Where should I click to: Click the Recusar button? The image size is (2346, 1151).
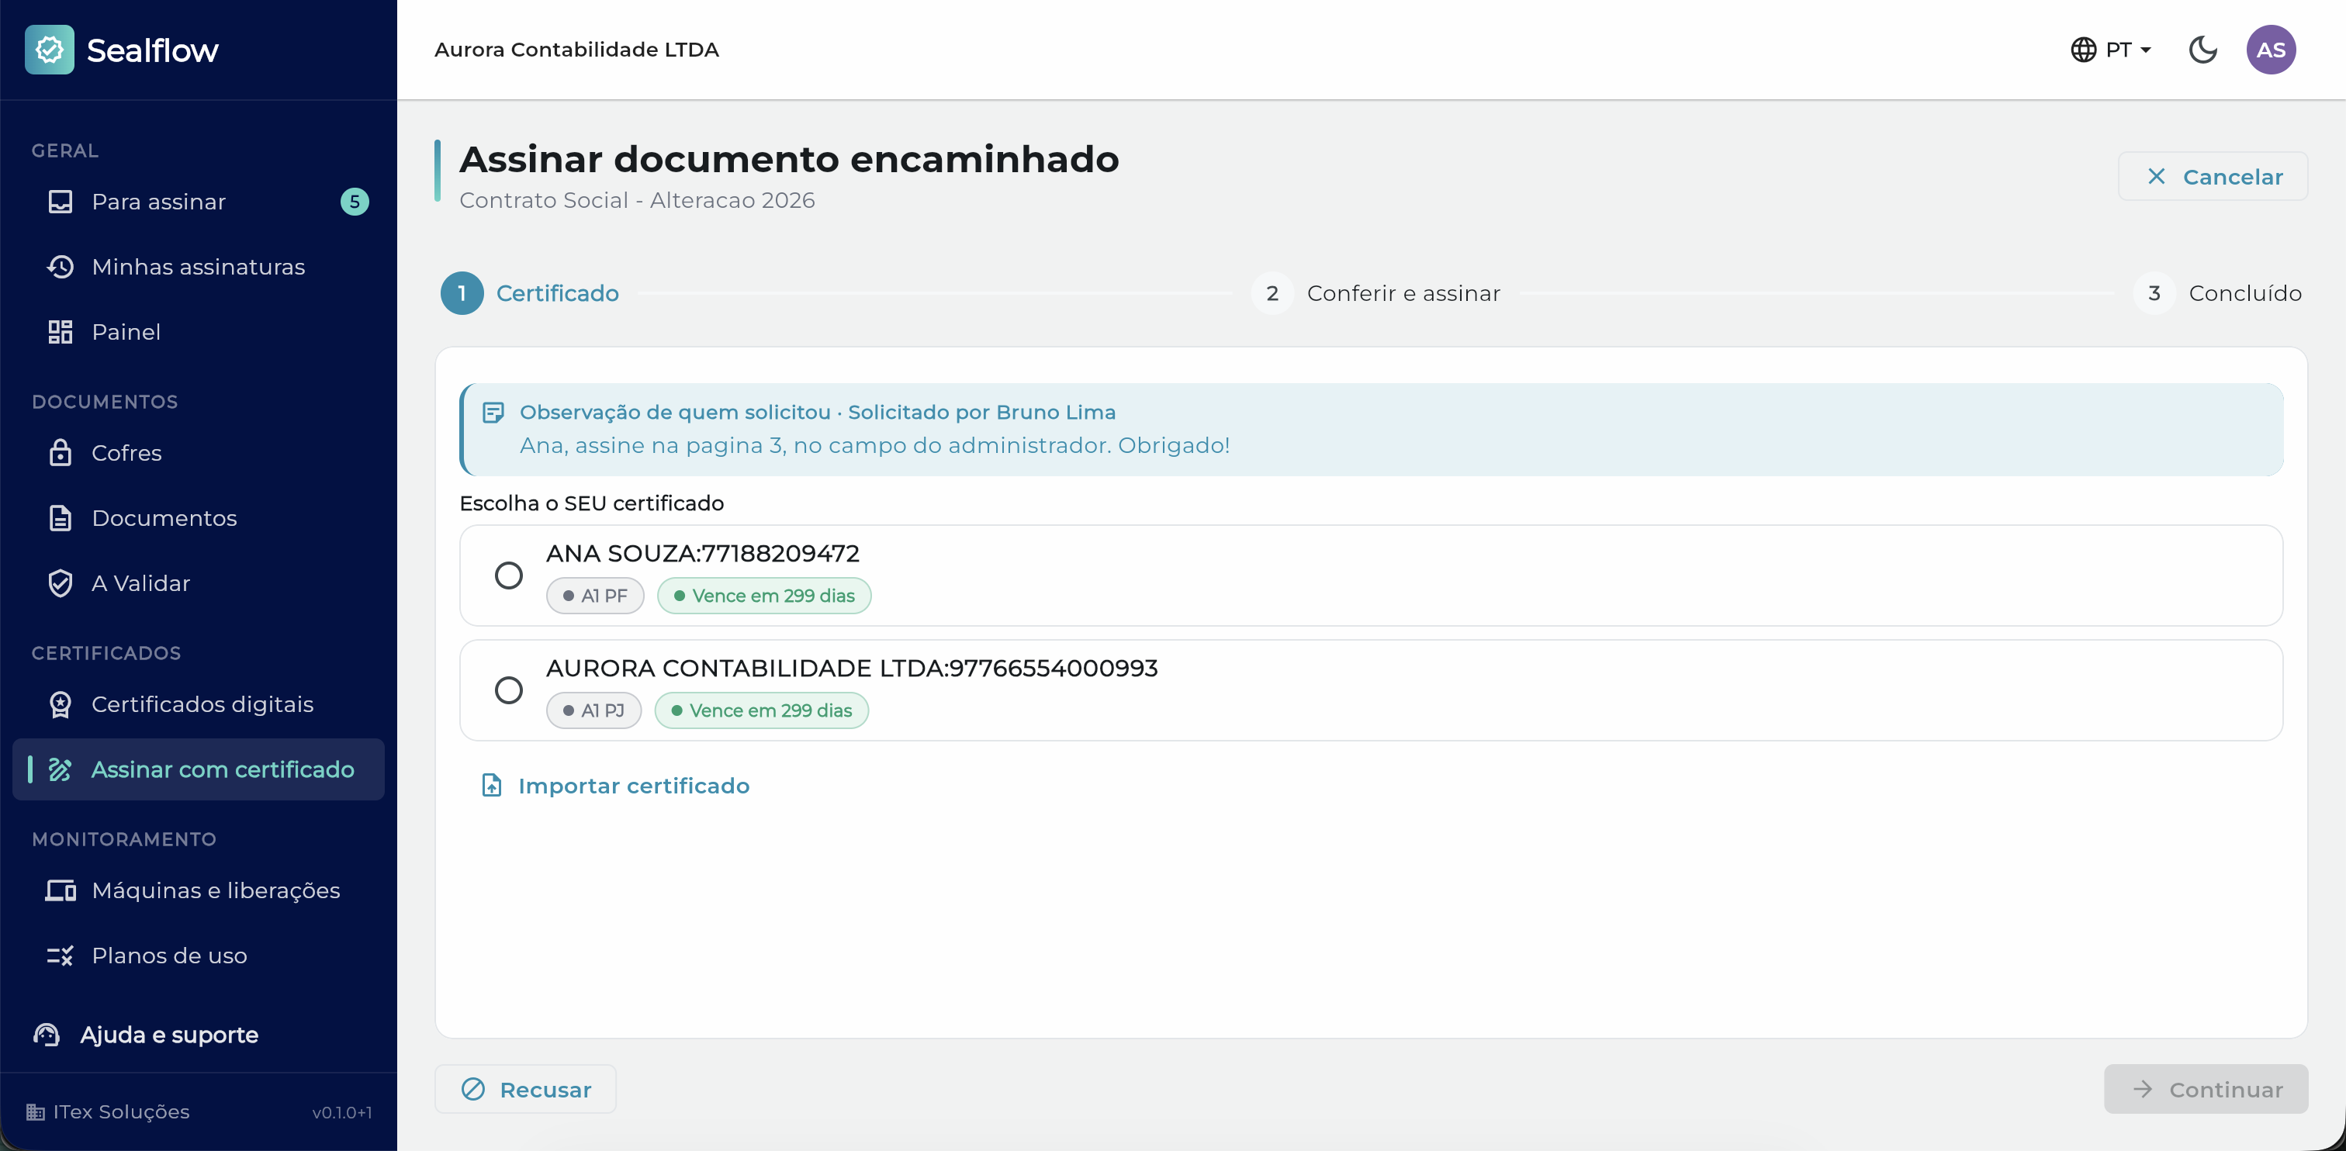point(525,1089)
